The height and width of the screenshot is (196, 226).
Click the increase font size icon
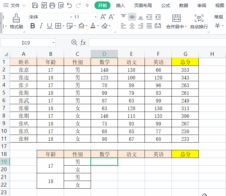[x=103, y=17]
